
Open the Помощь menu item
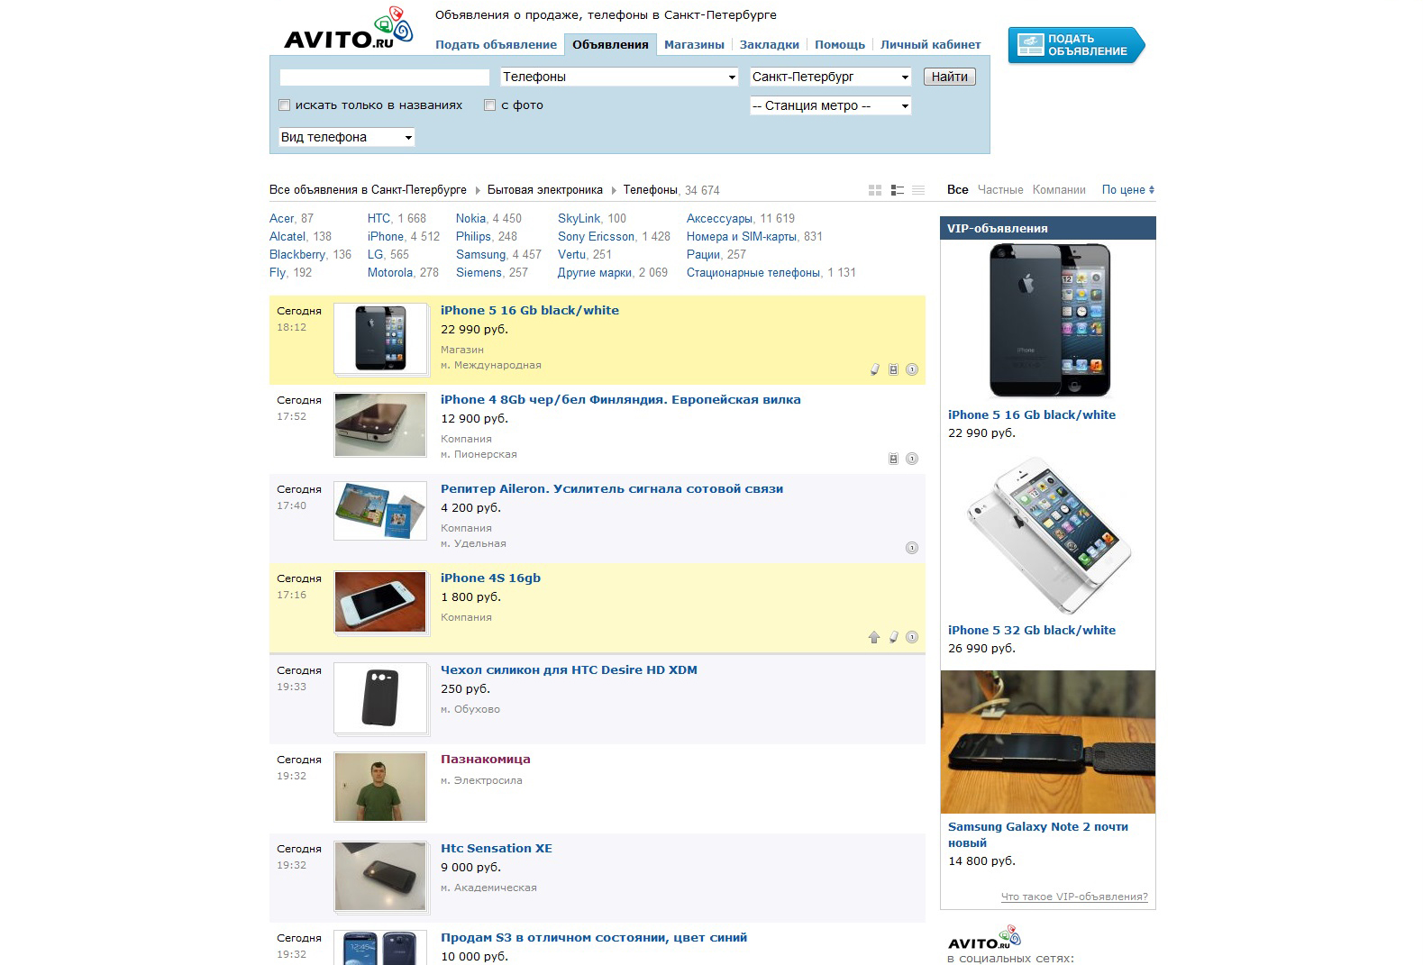click(840, 45)
